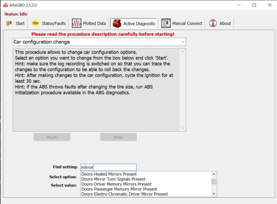Click the options list up arrow
The height and width of the screenshot is (204, 277).
point(214,174)
